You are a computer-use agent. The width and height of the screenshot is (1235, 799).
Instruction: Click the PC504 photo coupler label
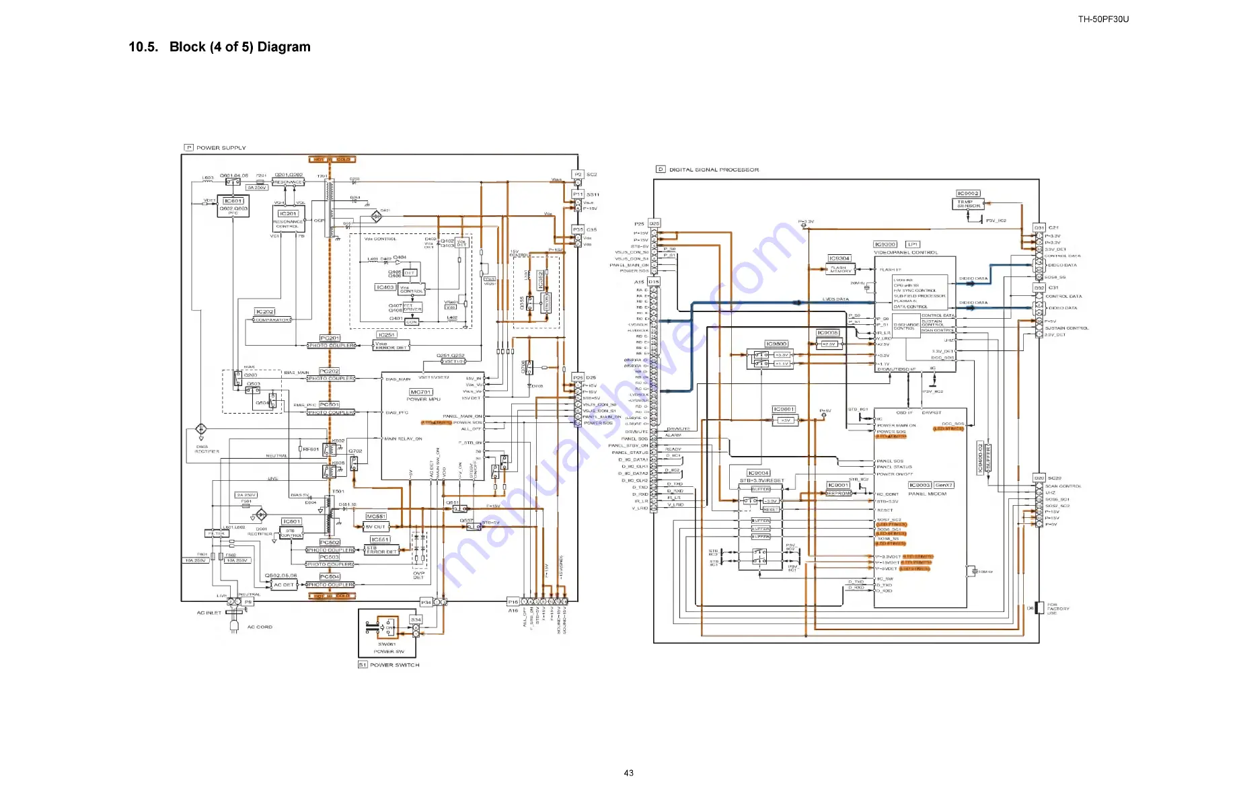pos(330,577)
